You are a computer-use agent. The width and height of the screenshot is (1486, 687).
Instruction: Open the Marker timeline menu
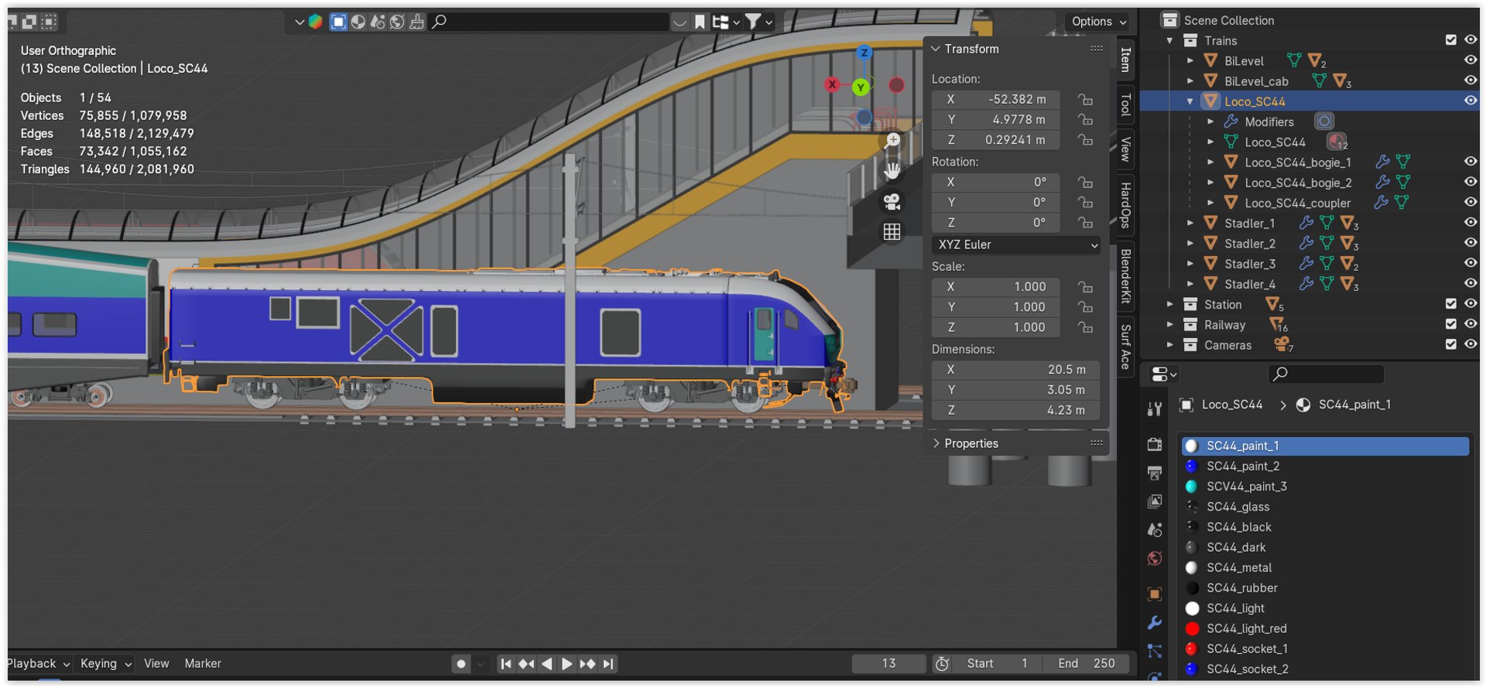tap(203, 664)
